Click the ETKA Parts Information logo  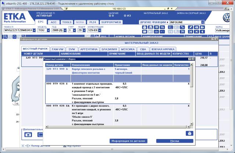point(15,18)
